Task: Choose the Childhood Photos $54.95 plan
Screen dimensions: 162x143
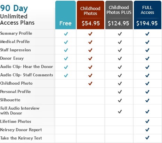Action: tap(90, 15)
